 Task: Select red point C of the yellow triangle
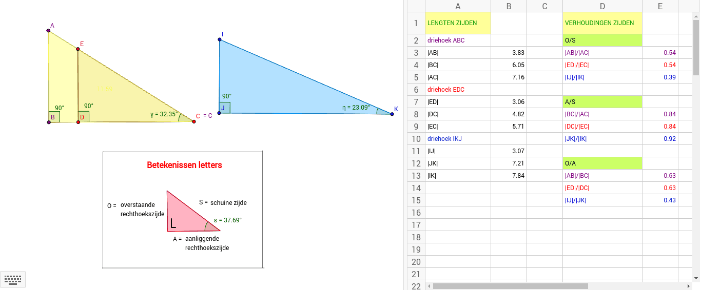coord(194,121)
